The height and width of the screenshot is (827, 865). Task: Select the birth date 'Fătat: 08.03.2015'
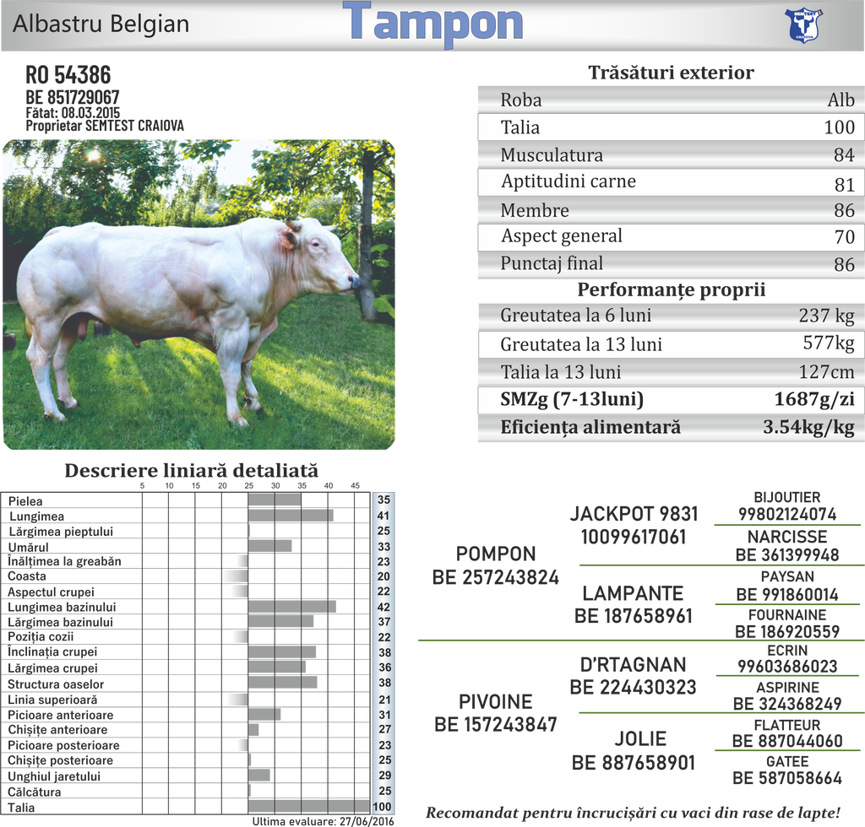(73, 112)
